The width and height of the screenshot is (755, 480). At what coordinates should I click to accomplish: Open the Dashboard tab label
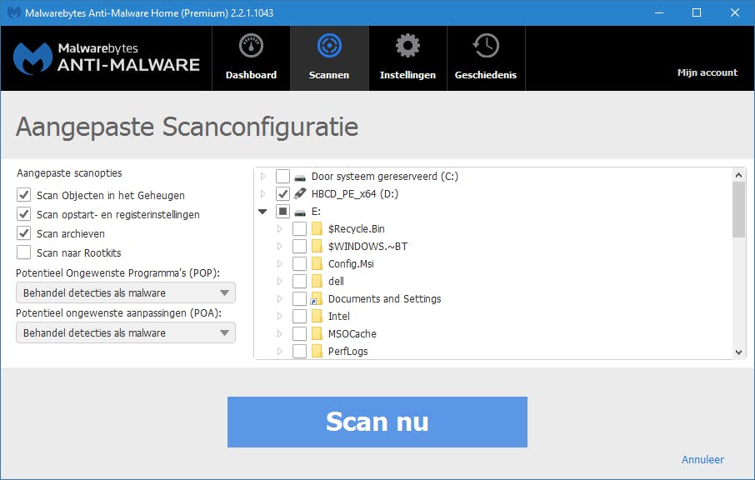click(251, 75)
